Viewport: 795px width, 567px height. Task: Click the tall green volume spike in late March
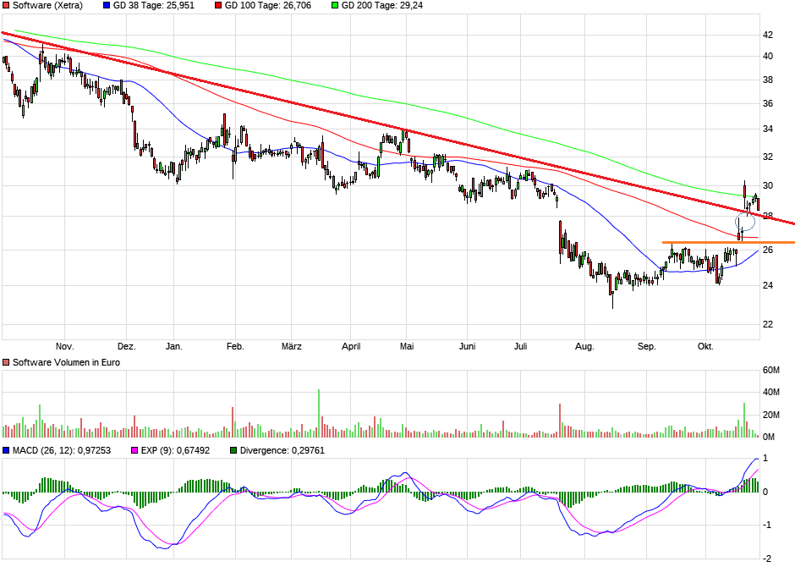(319, 413)
